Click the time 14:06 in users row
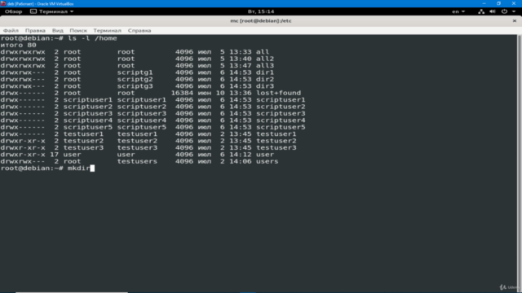The width and height of the screenshot is (522, 293). click(241, 161)
